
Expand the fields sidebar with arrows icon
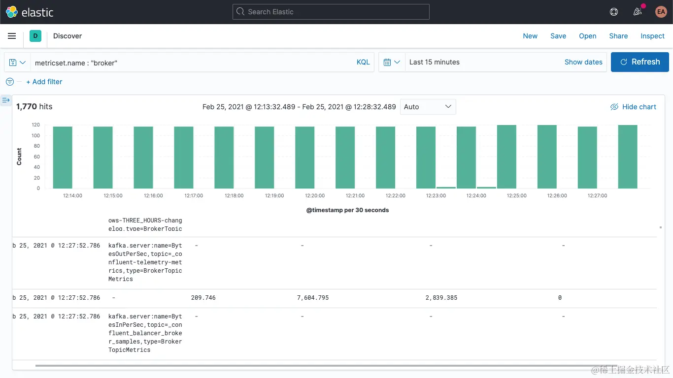[x=6, y=100]
